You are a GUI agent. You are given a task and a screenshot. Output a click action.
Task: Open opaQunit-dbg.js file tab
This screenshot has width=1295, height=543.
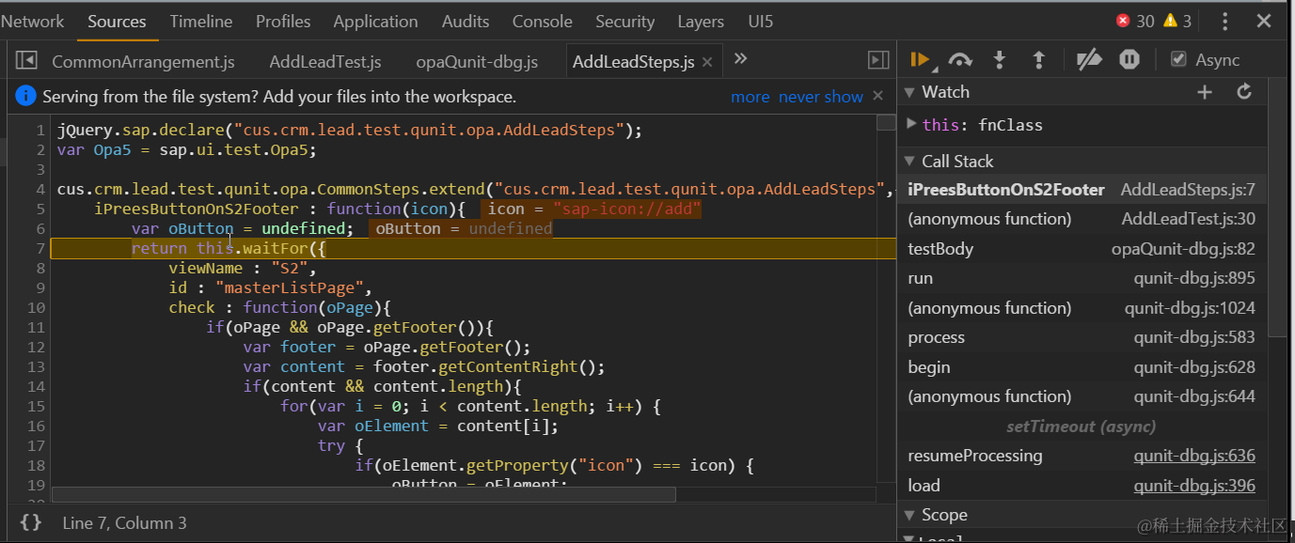click(x=477, y=62)
